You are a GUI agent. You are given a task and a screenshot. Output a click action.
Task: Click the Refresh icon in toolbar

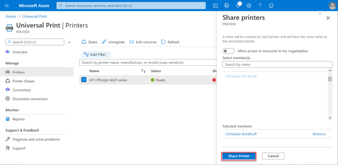point(163,42)
